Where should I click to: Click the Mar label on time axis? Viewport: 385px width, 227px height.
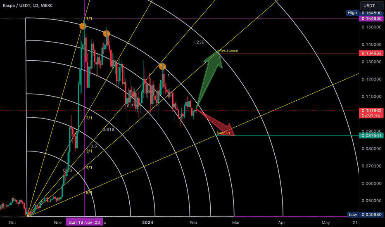(236, 222)
